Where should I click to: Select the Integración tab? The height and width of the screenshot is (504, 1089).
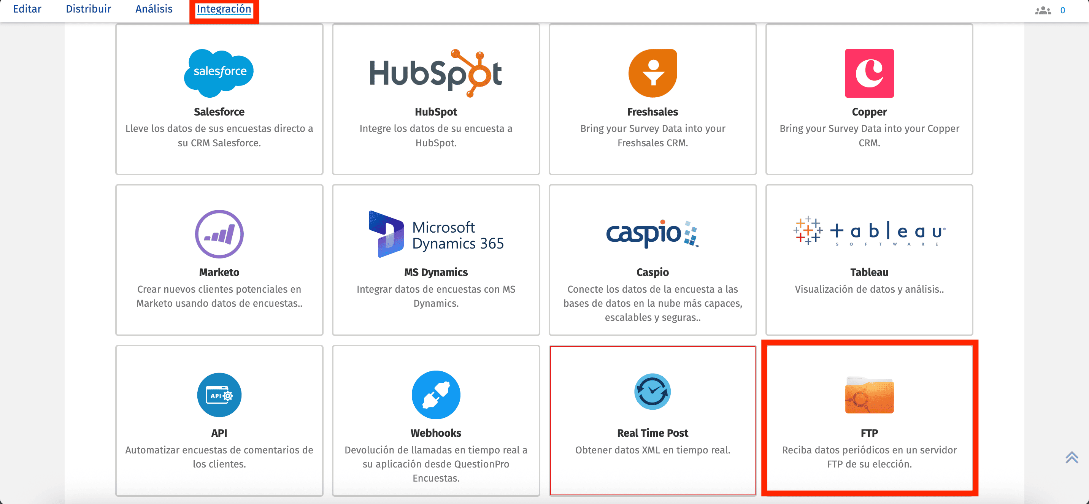coord(224,9)
